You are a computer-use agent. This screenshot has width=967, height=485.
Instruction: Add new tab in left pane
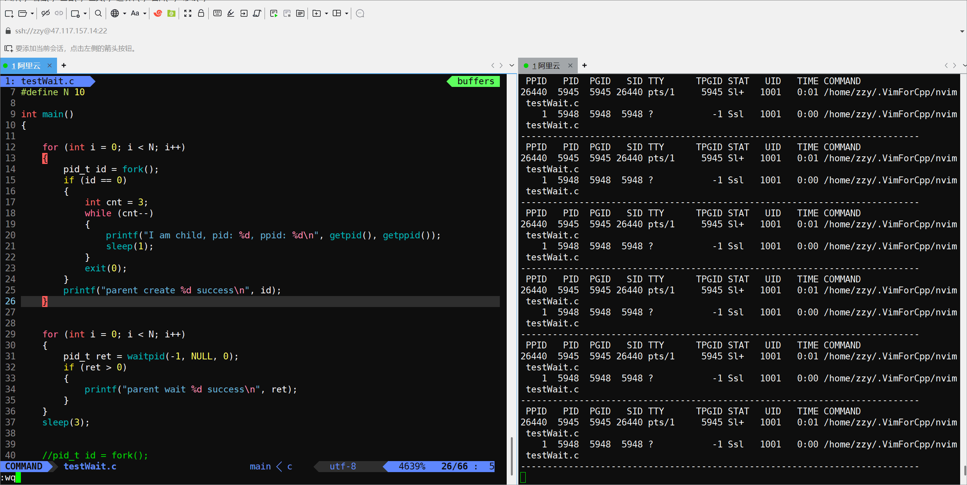pyautogui.click(x=64, y=66)
